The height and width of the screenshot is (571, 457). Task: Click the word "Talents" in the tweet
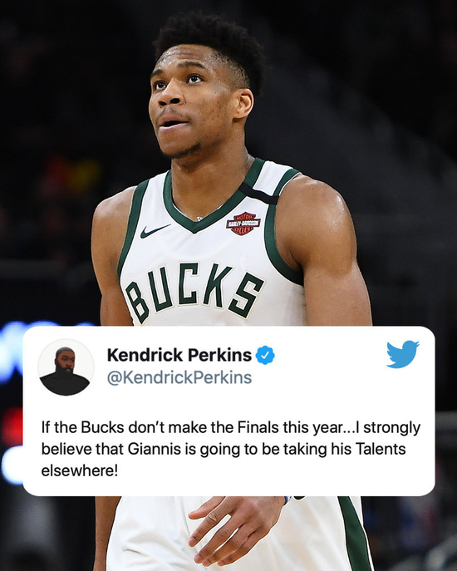pos(381,449)
